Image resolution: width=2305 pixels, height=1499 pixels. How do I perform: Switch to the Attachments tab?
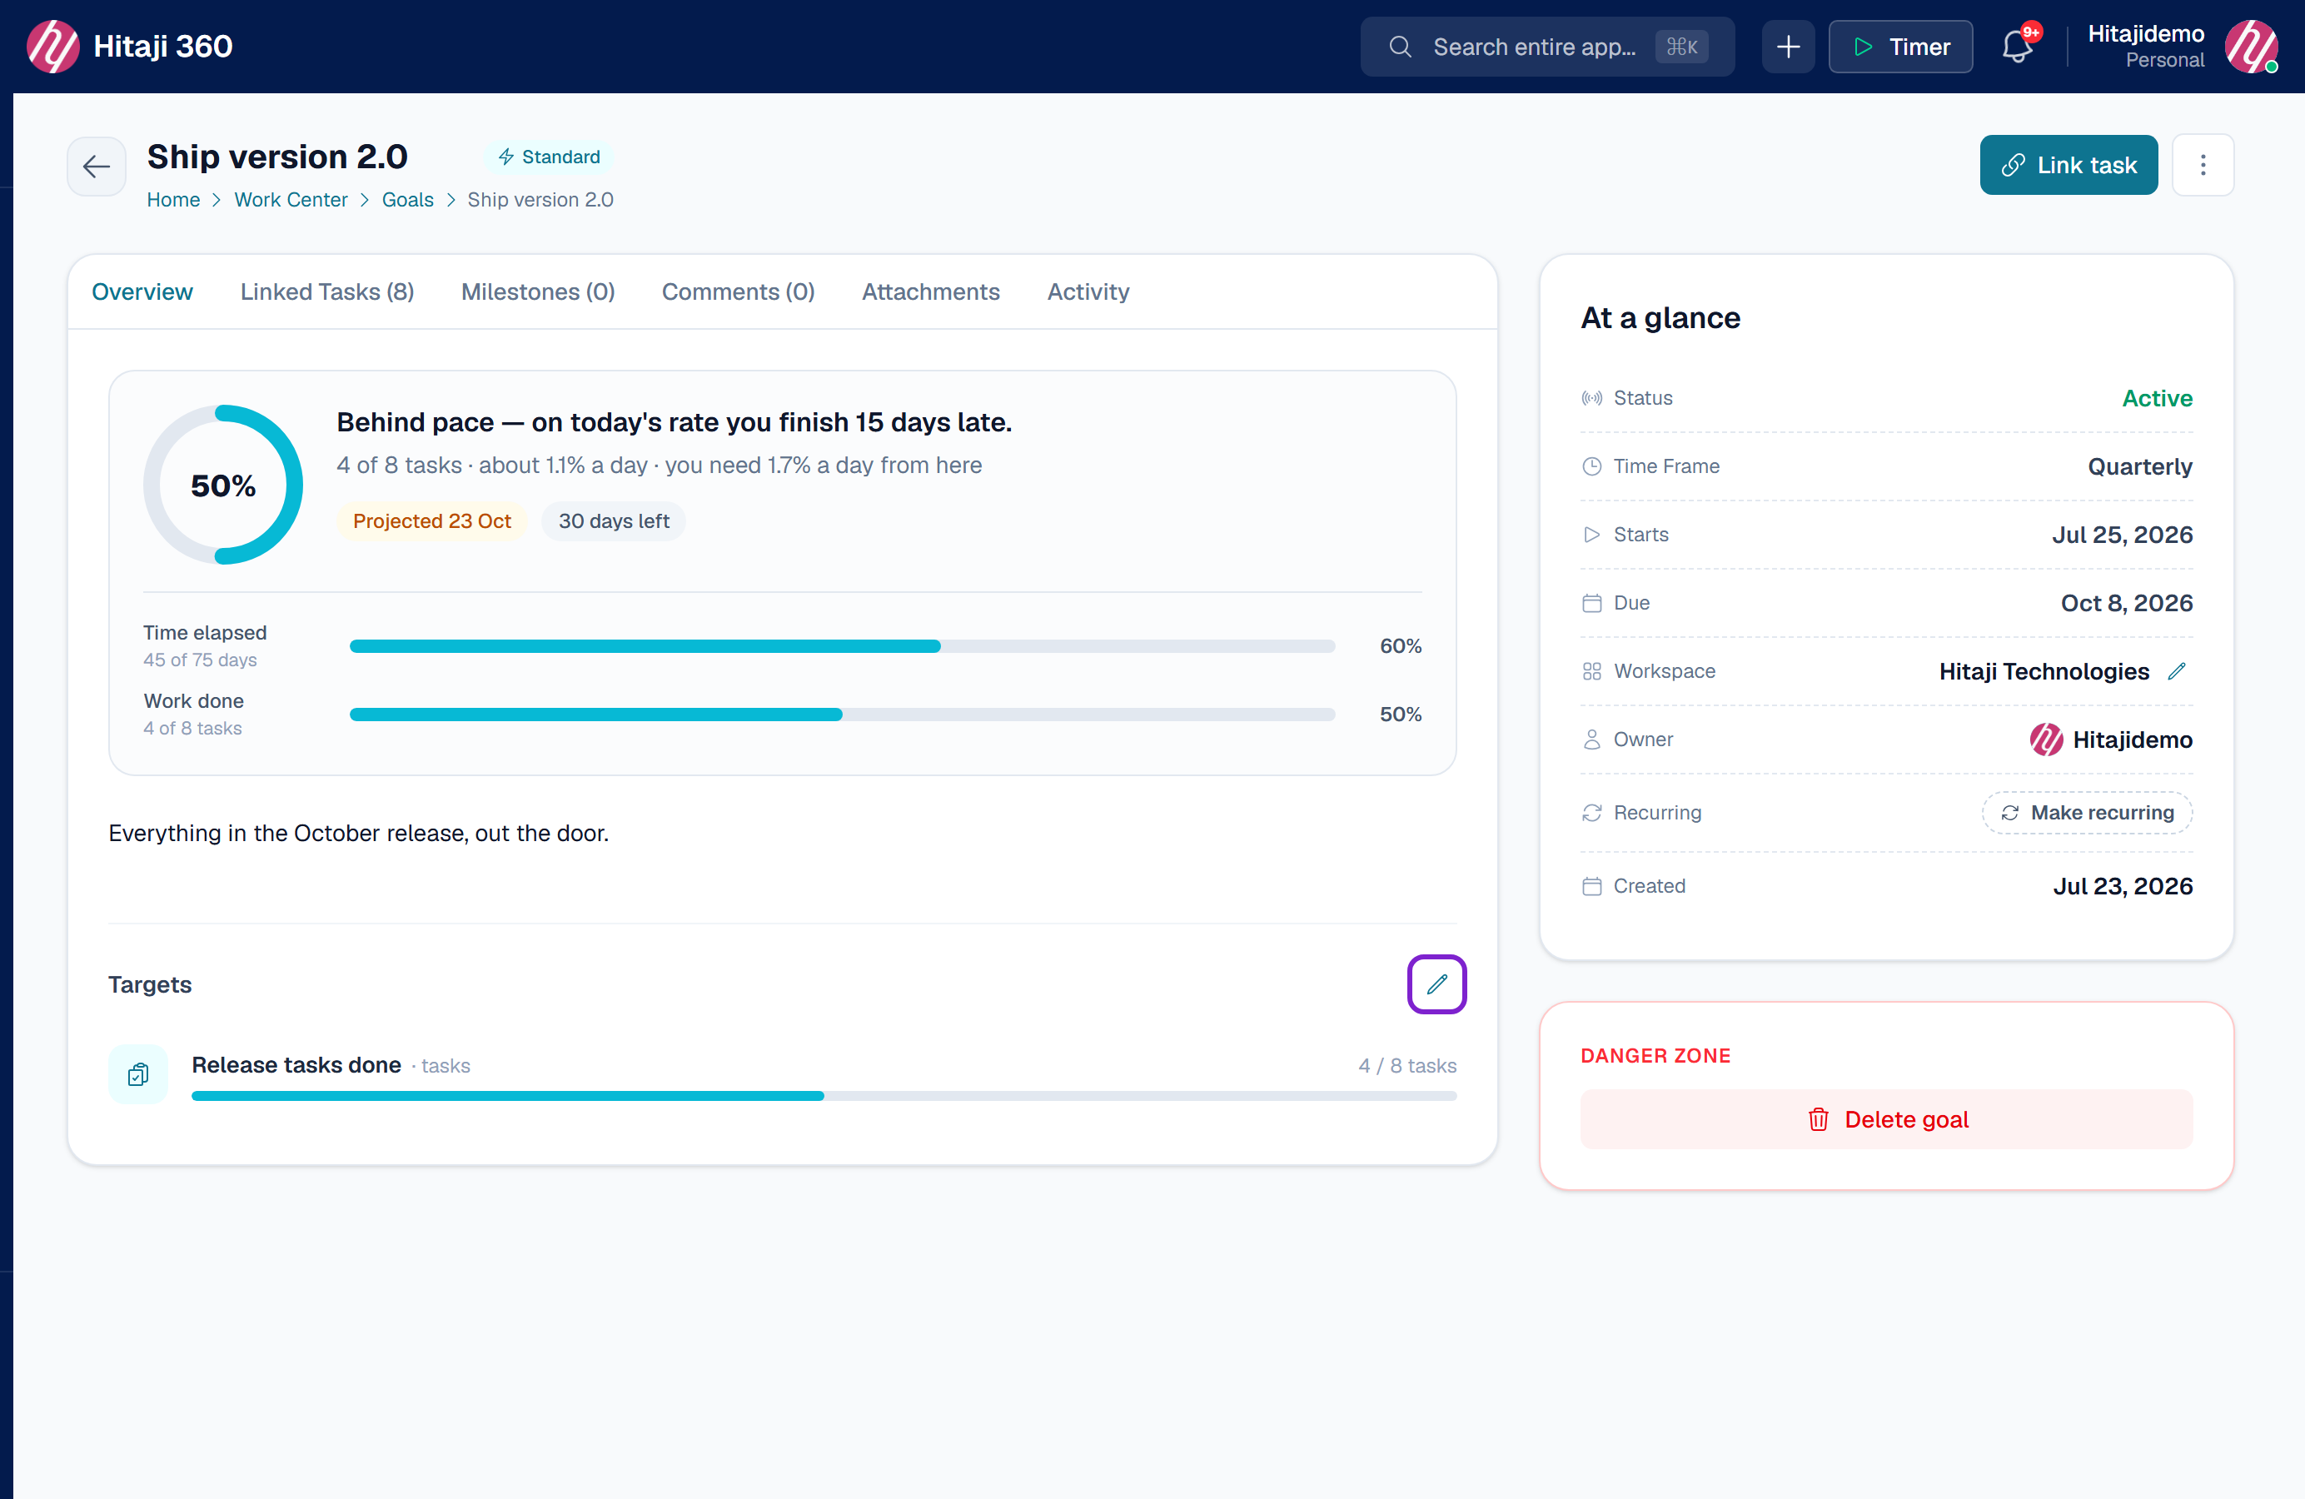[931, 291]
